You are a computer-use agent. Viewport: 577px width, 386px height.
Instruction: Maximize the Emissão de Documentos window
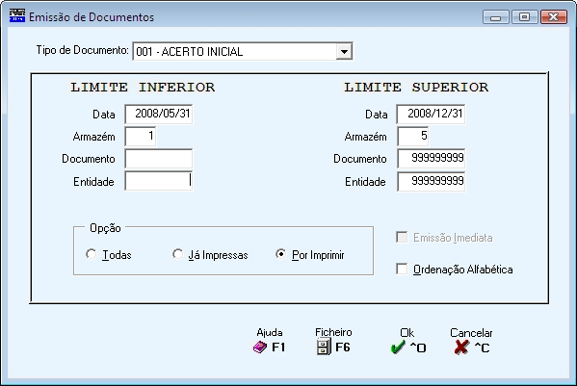(x=524, y=17)
